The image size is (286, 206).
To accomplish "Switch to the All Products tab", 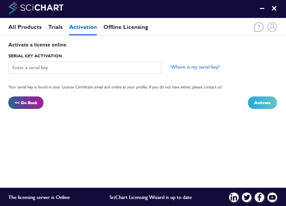I will 25,27.
